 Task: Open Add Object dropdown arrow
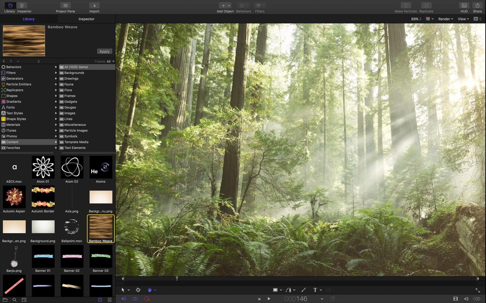[229, 5]
